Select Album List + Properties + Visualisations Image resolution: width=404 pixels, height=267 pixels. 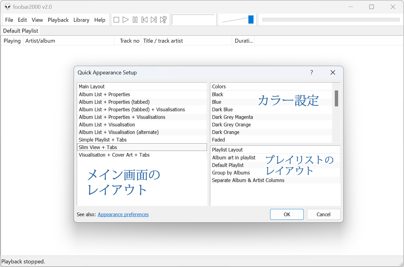pos(142,117)
